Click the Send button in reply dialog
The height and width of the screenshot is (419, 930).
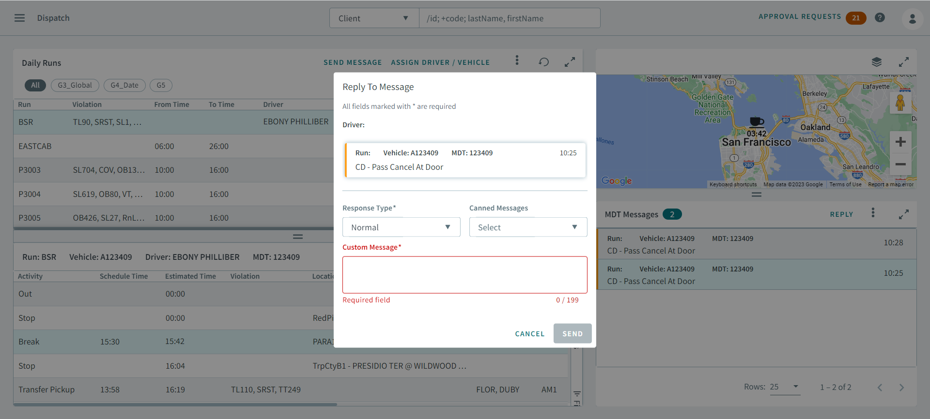[x=573, y=334]
